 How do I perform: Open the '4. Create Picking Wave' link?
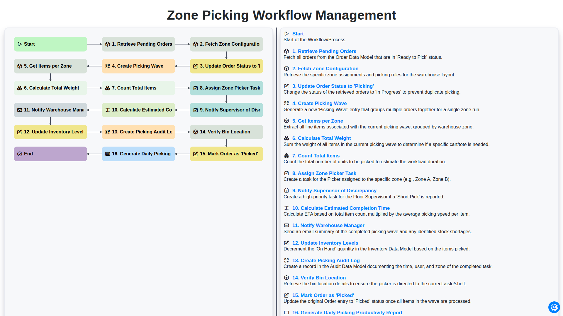320,103
